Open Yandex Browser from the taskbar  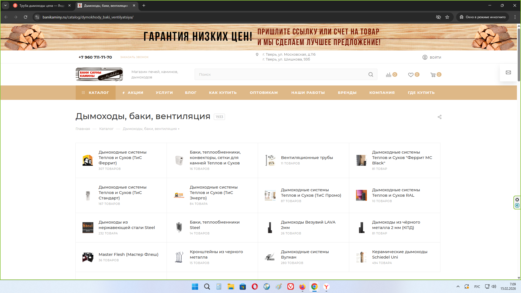coord(326,287)
